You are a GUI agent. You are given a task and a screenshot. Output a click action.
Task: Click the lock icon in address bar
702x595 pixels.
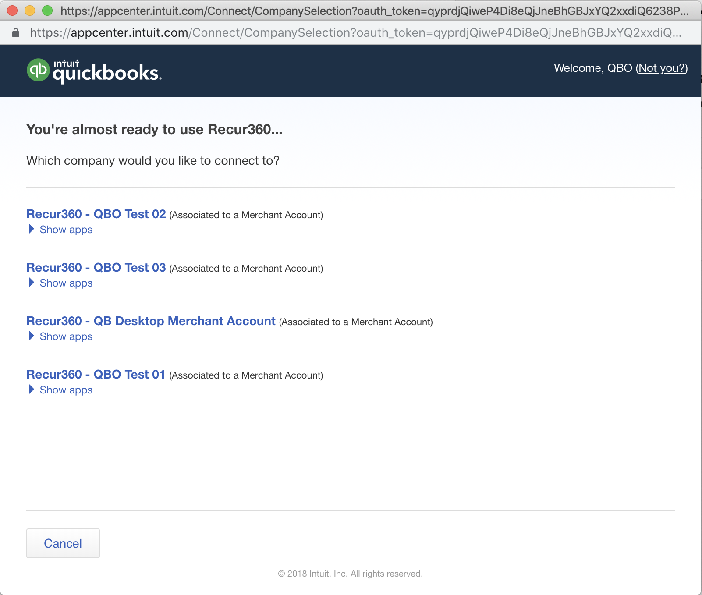point(16,33)
